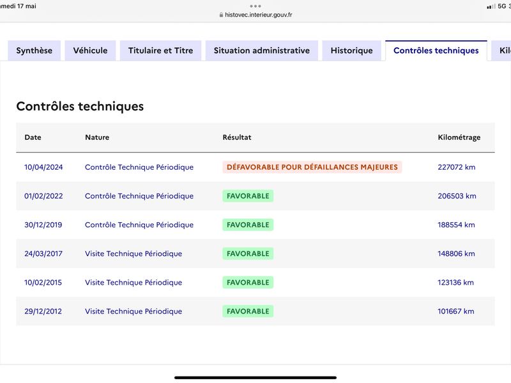Image resolution: width=511 pixels, height=383 pixels.
Task: Go to the Historique tab
Action: (352, 50)
